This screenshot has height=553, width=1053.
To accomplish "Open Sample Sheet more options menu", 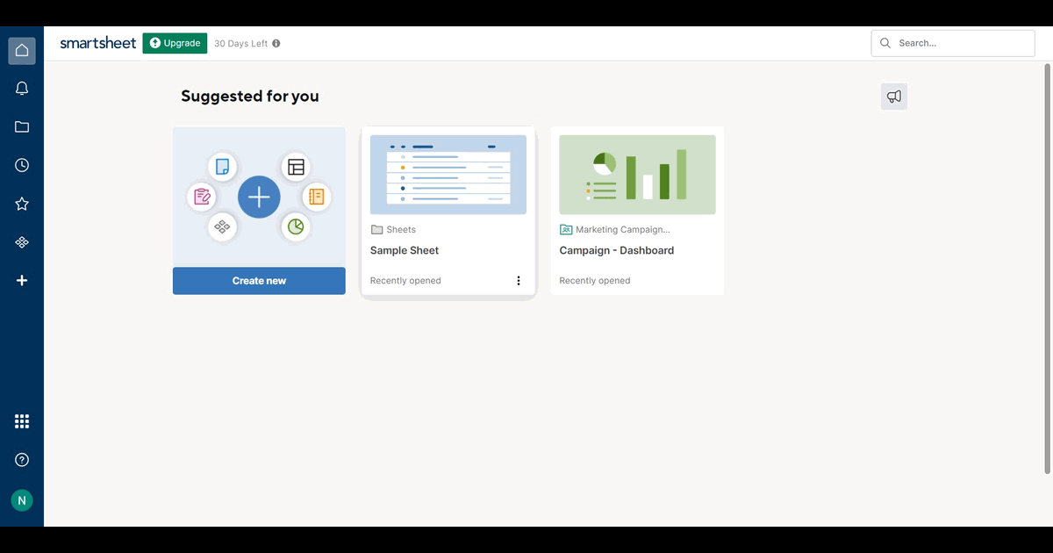I will pos(519,281).
